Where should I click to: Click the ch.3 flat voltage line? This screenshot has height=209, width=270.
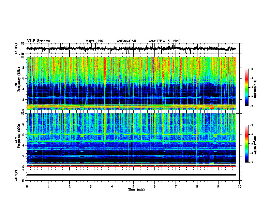point(131,175)
